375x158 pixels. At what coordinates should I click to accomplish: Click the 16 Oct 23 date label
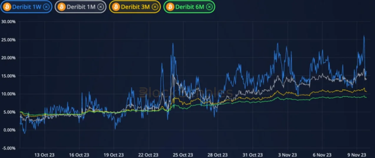[79, 154]
